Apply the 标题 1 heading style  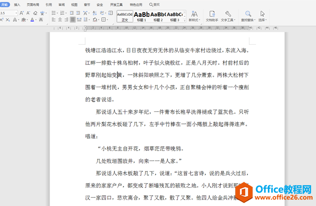click(141, 16)
